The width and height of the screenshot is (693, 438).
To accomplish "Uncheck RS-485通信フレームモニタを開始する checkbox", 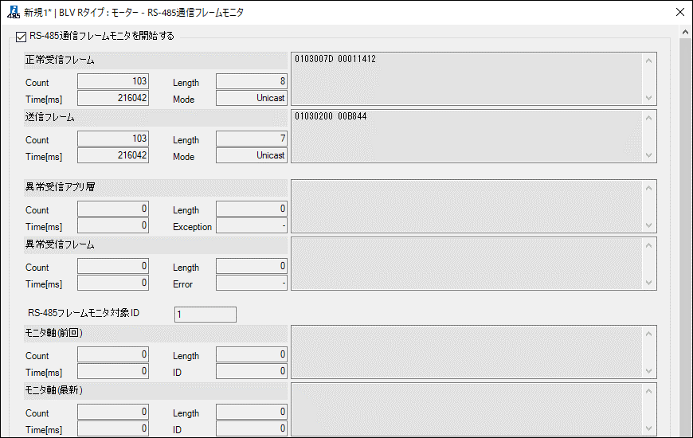I will [21, 37].
